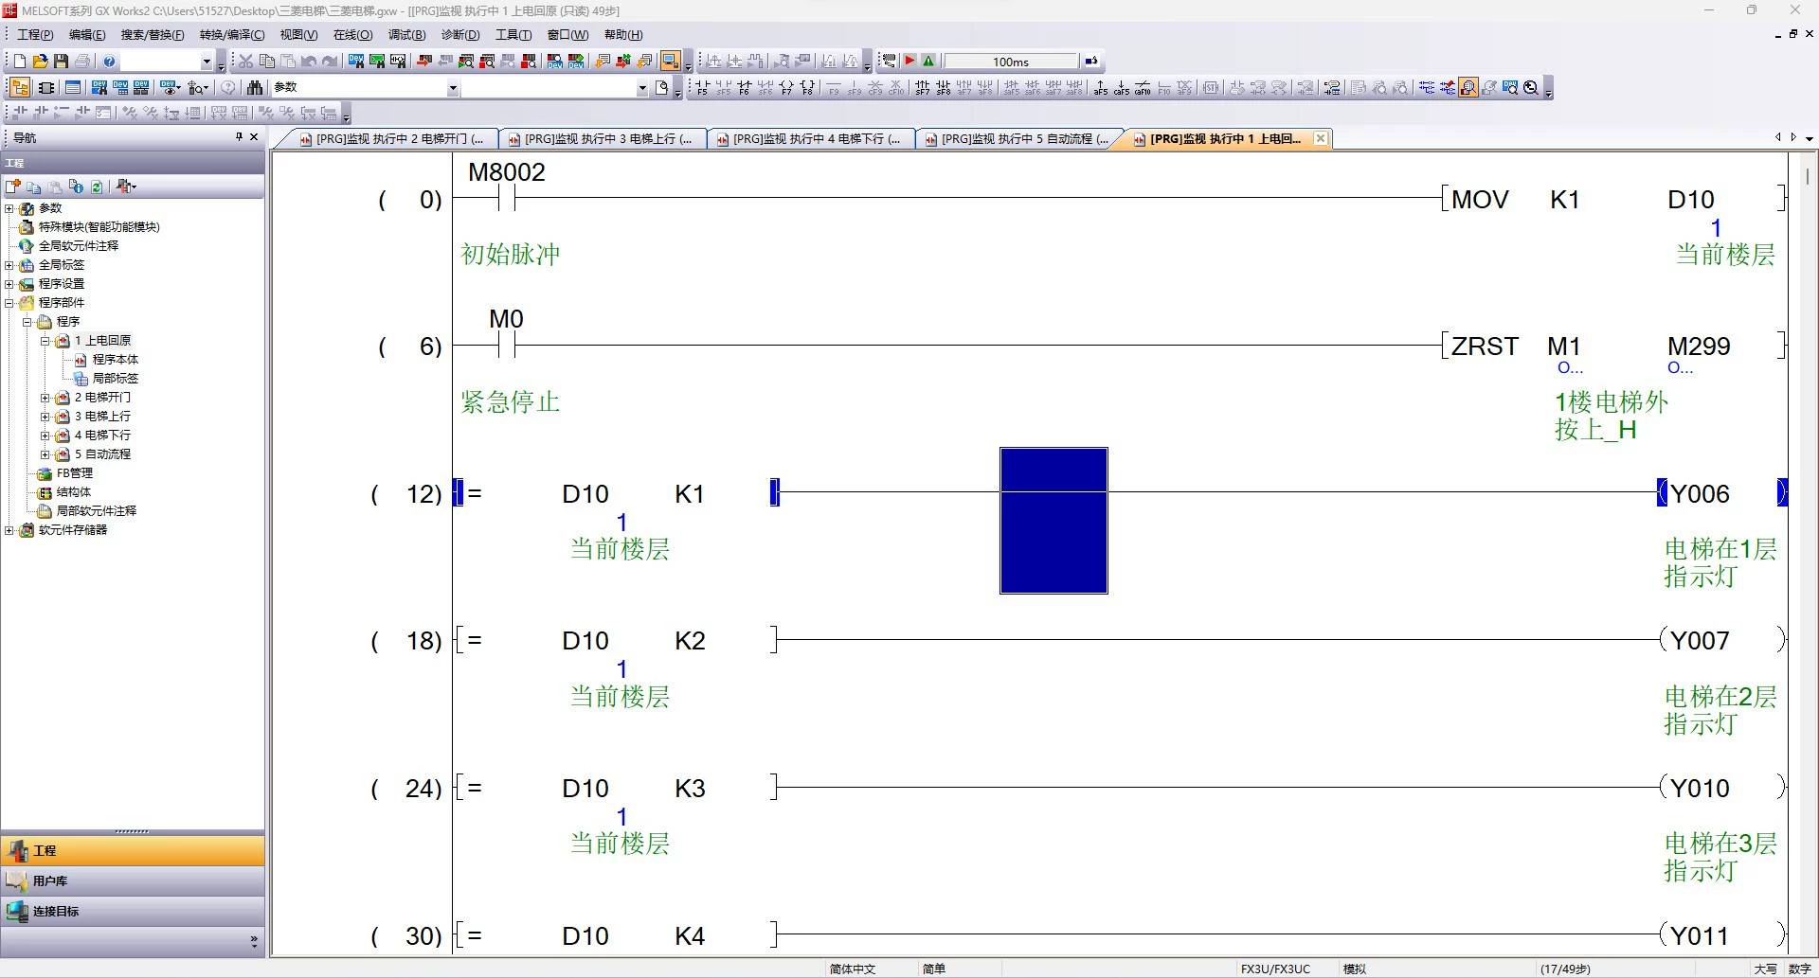
Task: Open the 在线(O) menu
Action: pos(352,35)
